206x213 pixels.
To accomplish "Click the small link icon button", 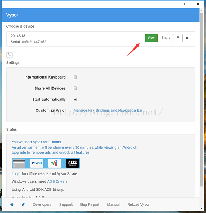I will [x=9, y=55].
